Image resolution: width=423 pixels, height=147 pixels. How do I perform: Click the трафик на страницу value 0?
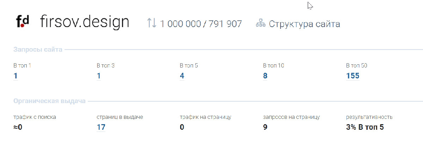pos(182,127)
